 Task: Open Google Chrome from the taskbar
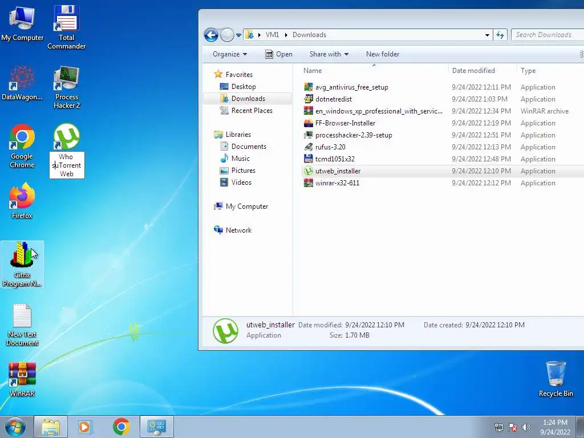[121, 427]
